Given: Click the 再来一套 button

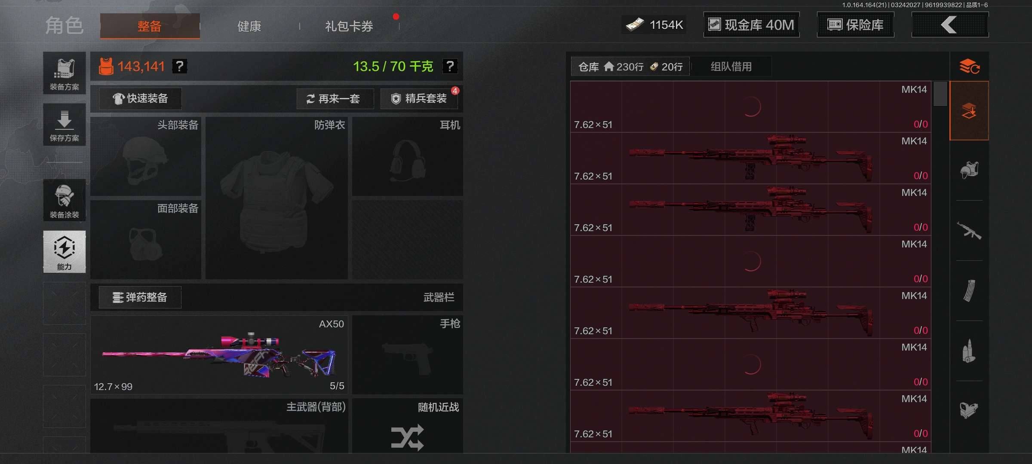Looking at the screenshot, I should (335, 98).
